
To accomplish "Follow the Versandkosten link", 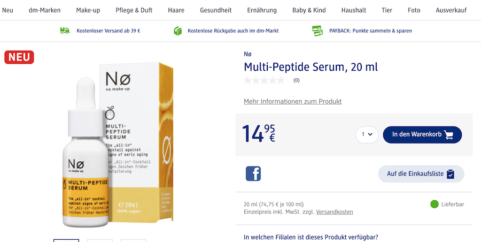I will tap(334, 212).
